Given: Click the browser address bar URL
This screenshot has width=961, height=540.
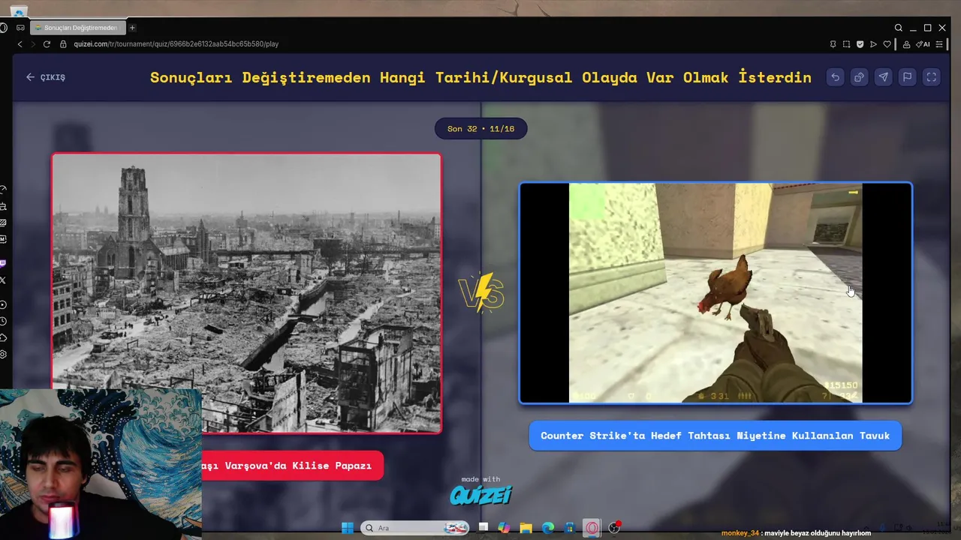Looking at the screenshot, I should coord(176,44).
